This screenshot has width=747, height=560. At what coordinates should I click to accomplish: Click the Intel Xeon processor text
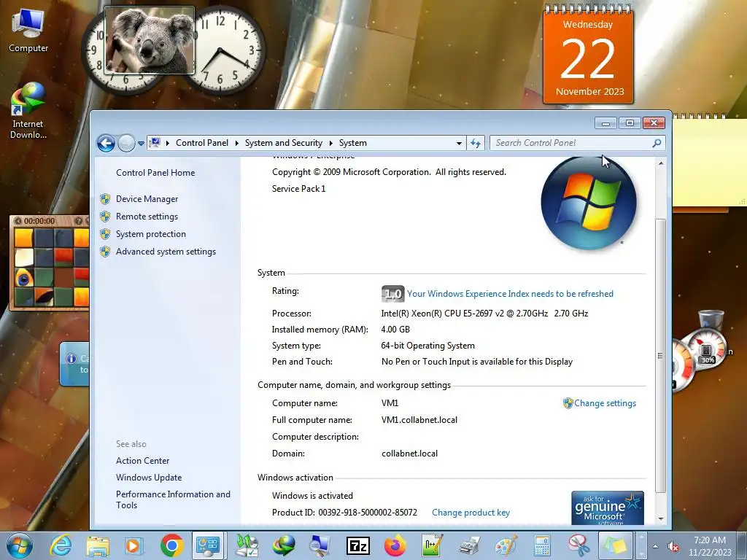tap(484, 314)
